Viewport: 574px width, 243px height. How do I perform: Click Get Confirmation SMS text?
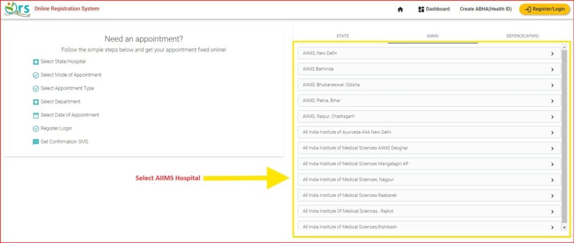(64, 142)
